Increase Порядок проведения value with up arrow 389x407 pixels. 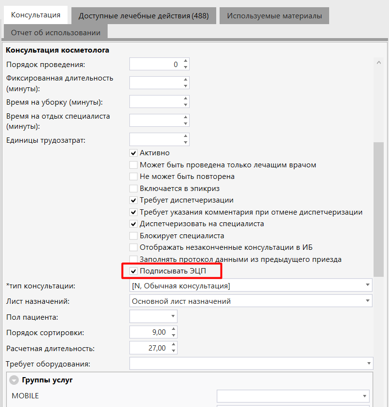click(x=185, y=61)
